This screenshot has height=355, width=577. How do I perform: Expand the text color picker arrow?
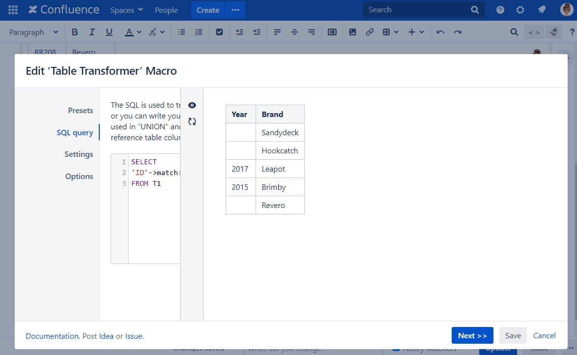139,32
